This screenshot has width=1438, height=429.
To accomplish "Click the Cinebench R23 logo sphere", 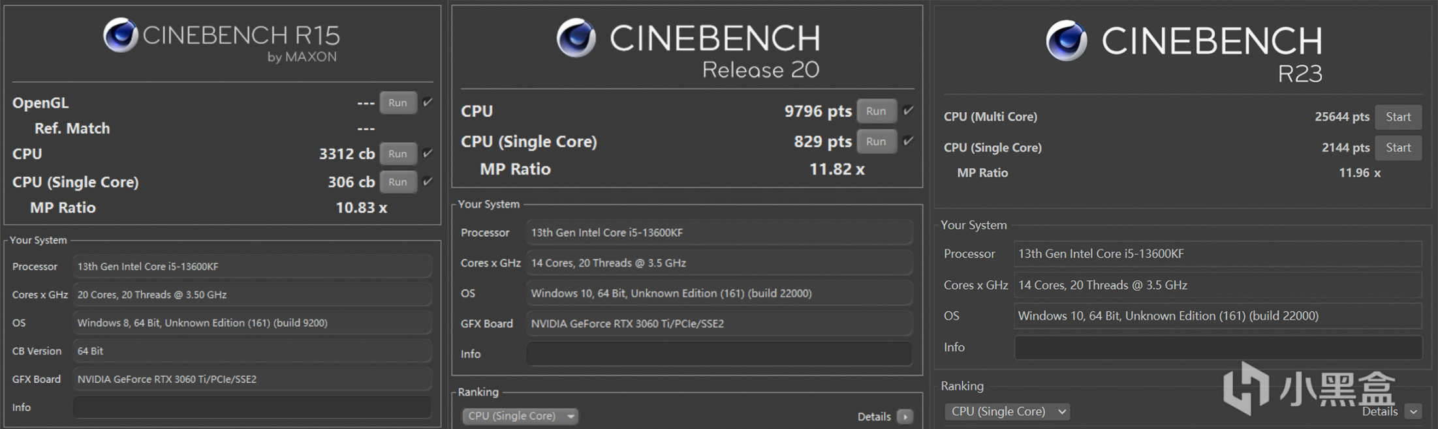I will point(1067,40).
